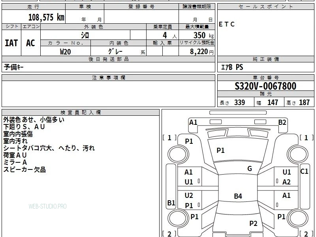316x237 pixels.
Task: Click the 外装色 header
Action: (x=94, y=26)
